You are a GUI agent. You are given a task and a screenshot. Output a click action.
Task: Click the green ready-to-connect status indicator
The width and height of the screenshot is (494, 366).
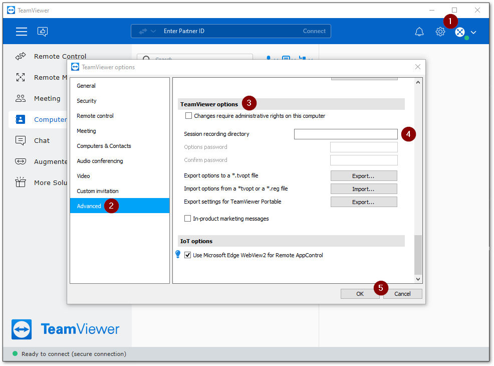[x=15, y=353]
